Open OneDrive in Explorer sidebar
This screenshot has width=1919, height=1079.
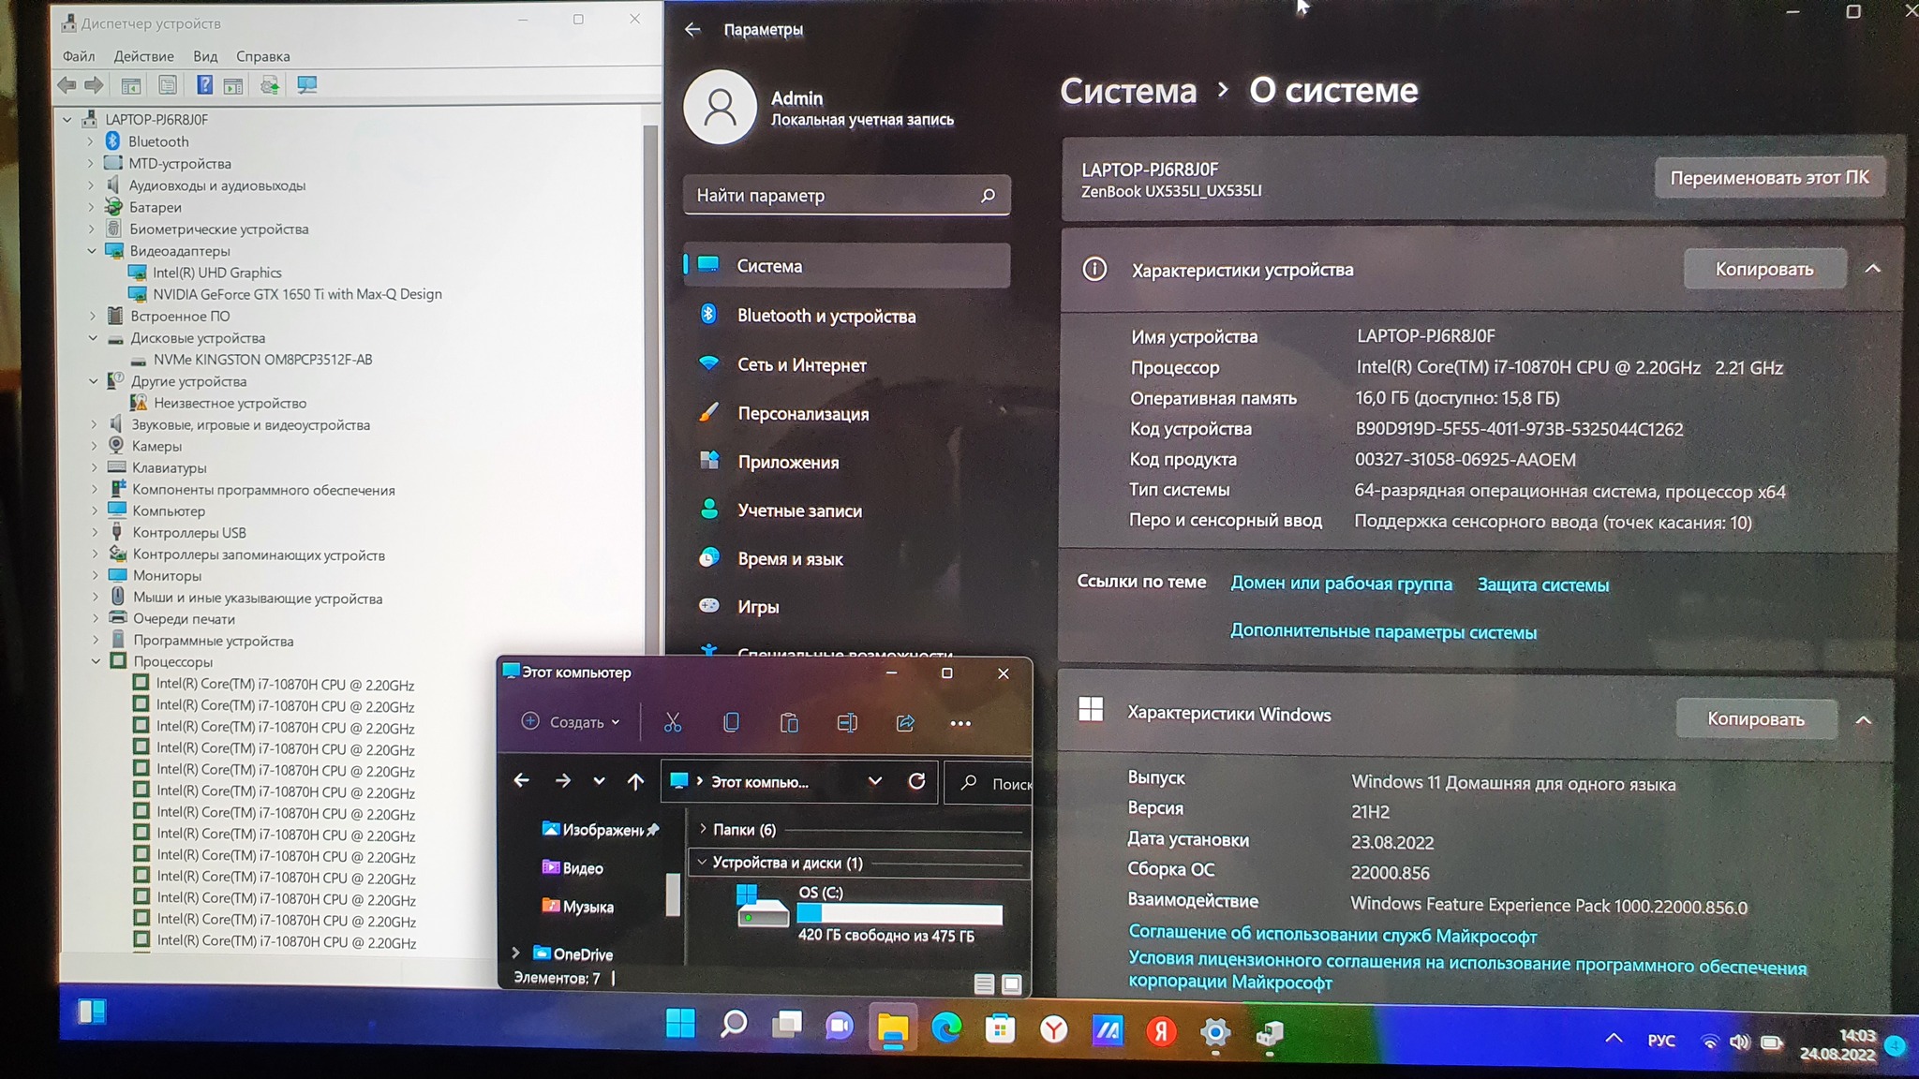582,954
